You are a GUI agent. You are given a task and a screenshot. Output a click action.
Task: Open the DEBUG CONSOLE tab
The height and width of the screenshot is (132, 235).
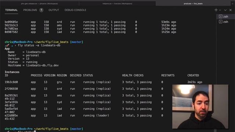tap(75, 10)
